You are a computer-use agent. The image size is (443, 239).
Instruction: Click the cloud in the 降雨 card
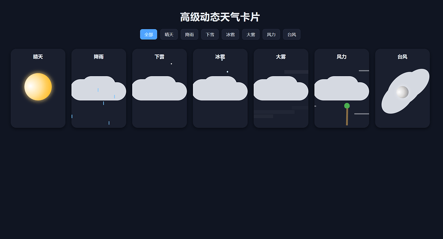pyautogui.click(x=99, y=89)
